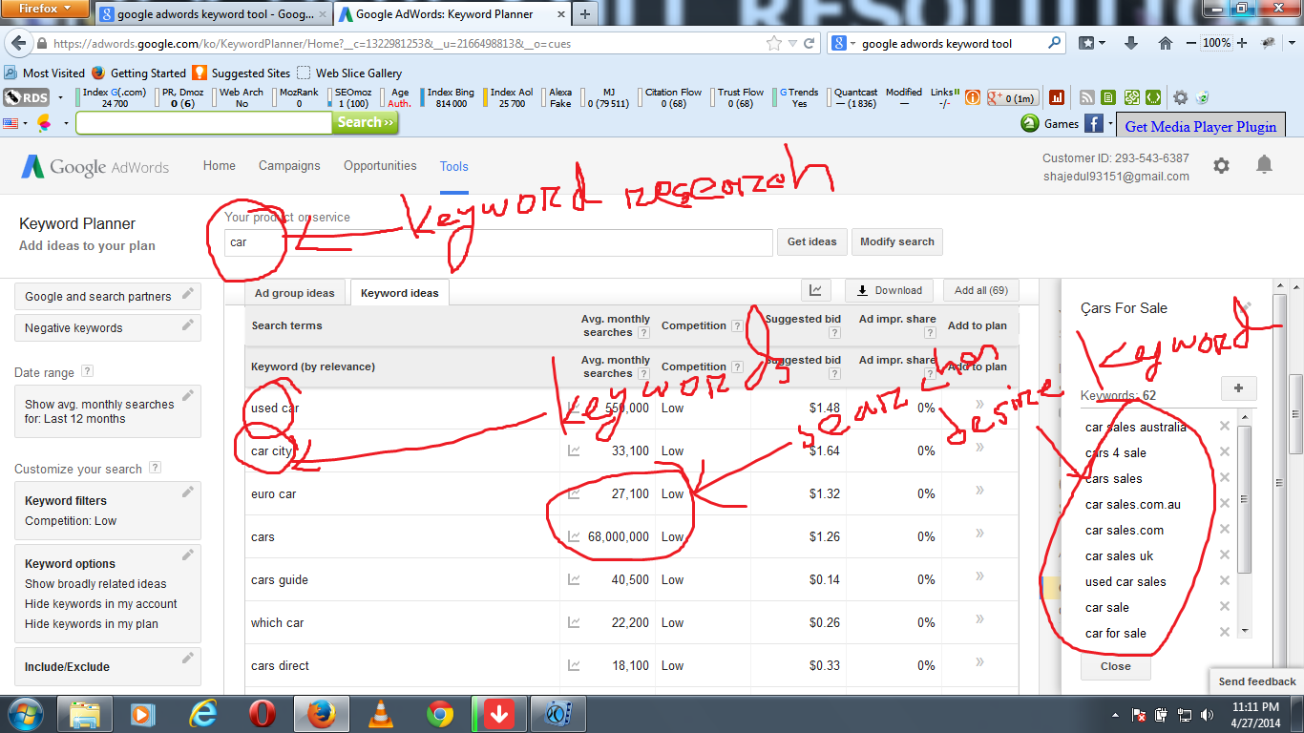Add euro car keyword to plan
Image resolution: width=1304 pixels, height=733 pixels.
click(979, 491)
